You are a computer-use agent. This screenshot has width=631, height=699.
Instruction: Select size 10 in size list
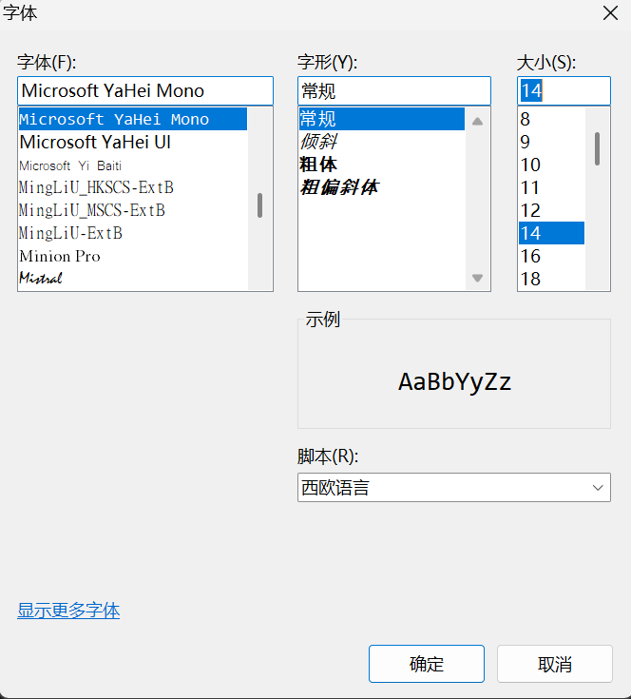pos(530,165)
